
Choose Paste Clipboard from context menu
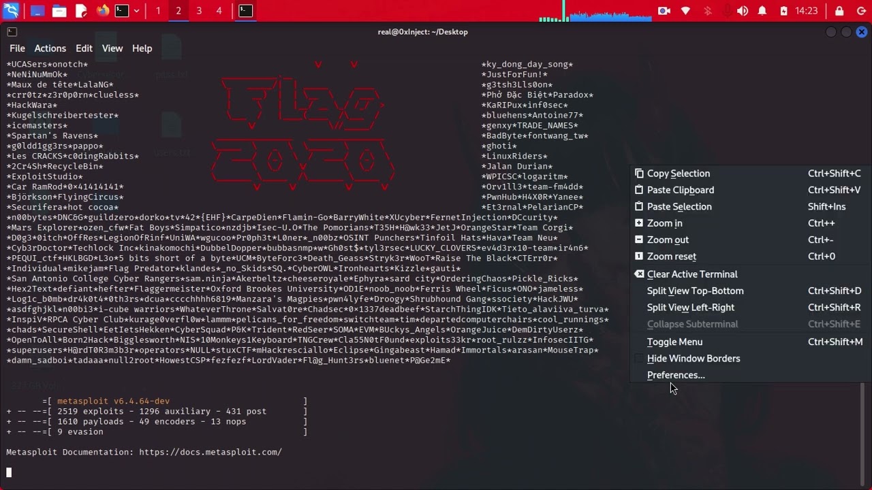[749, 190]
